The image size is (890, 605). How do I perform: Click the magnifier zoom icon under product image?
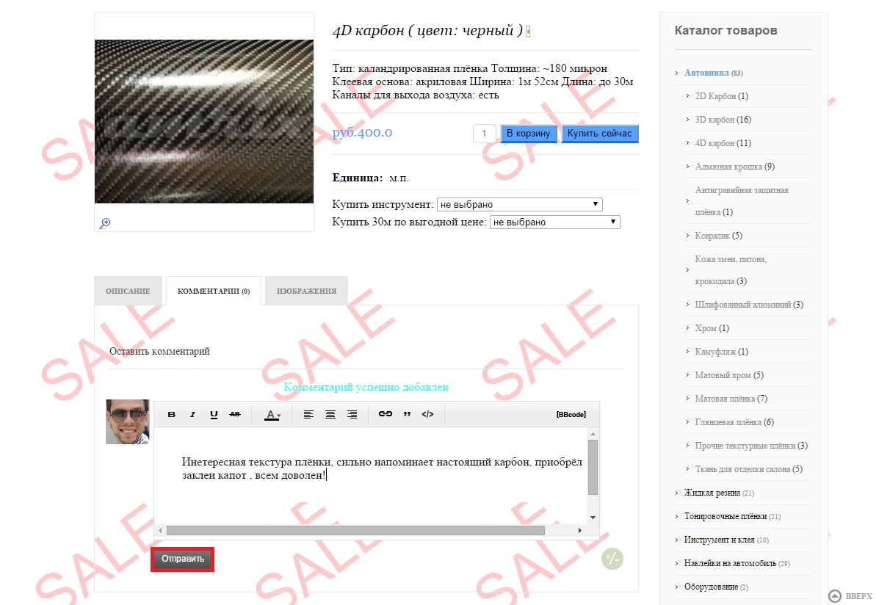click(104, 223)
